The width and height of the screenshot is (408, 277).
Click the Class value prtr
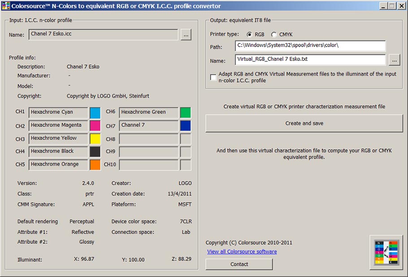tap(90, 194)
